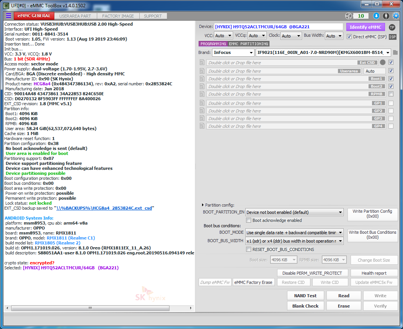
Task: Click the round TP icon
Action: [x=392, y=27]
